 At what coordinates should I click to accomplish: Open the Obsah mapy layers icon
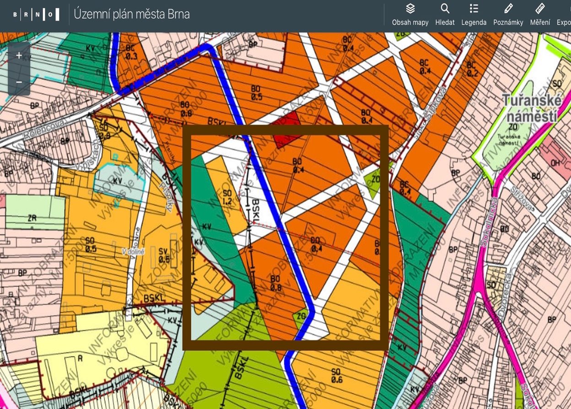(410, 9)
